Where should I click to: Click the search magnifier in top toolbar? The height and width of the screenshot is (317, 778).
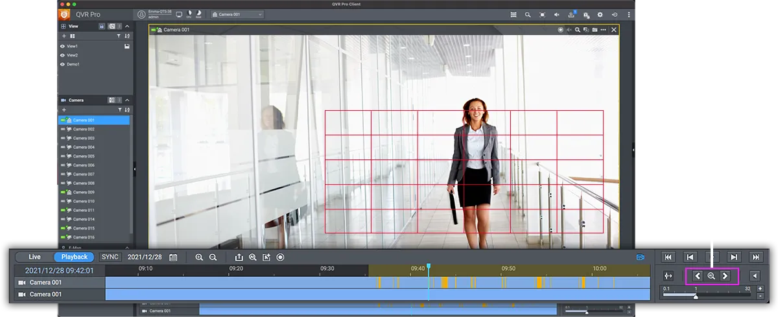(x=528, y=14)
